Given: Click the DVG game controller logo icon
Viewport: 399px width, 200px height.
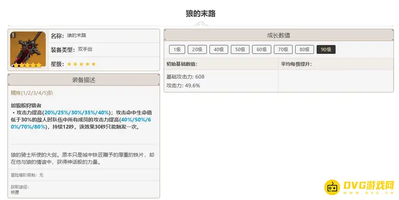Looking at the screenshot, I should 333,188.
